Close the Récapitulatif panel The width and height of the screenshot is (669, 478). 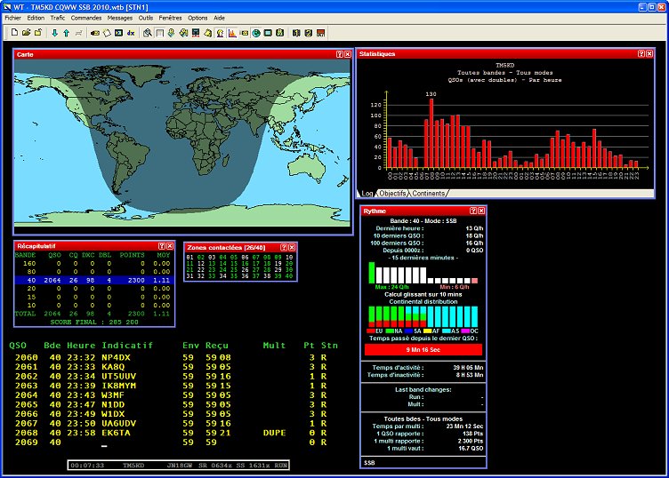(171, 245)
